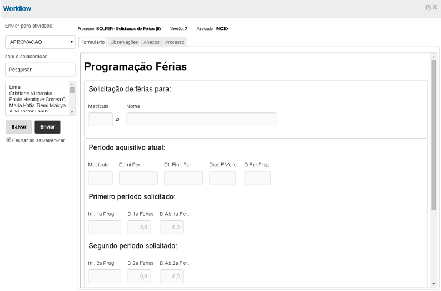441x291 pixels.
Task: Select the Processo tab
Action: [x=175, y=42]
